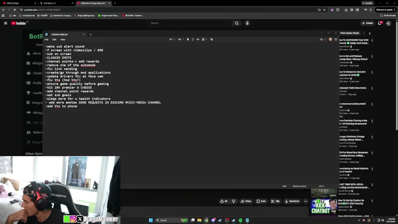Switch to the first YouTube browser tab

[19, 3]
